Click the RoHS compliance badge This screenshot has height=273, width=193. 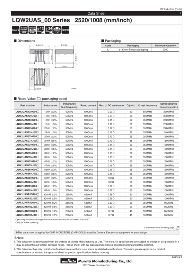[x=65, y=30]
